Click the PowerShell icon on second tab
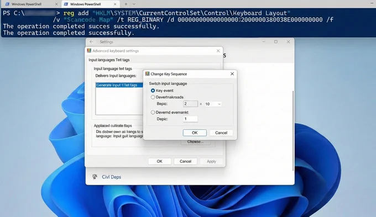 point(66,4)
